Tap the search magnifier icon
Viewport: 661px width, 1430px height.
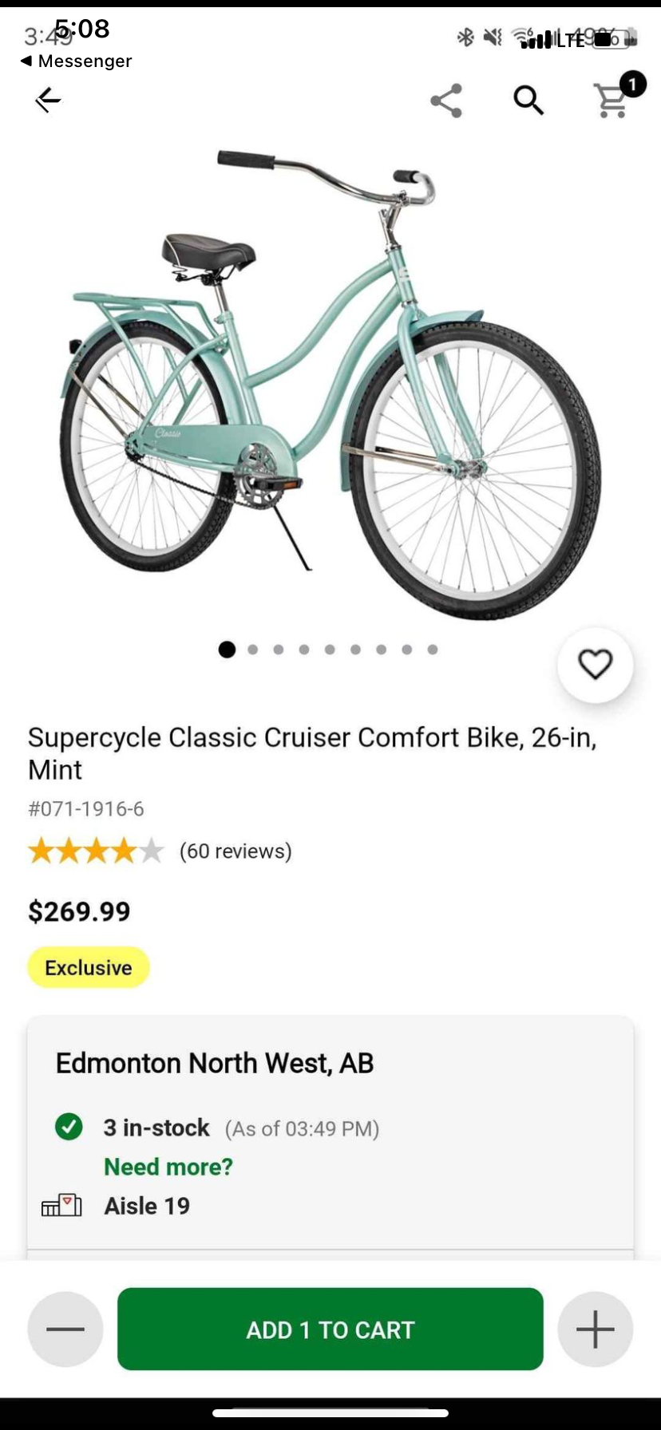(x=528, y=101)
